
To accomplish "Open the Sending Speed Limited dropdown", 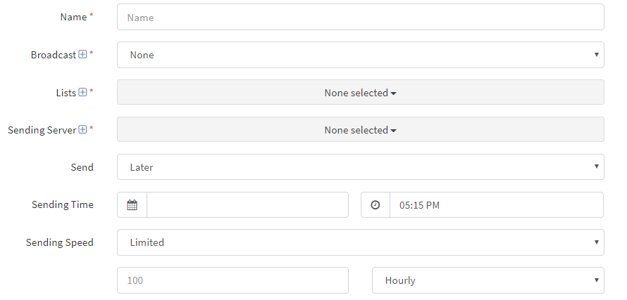I will 360,242.
